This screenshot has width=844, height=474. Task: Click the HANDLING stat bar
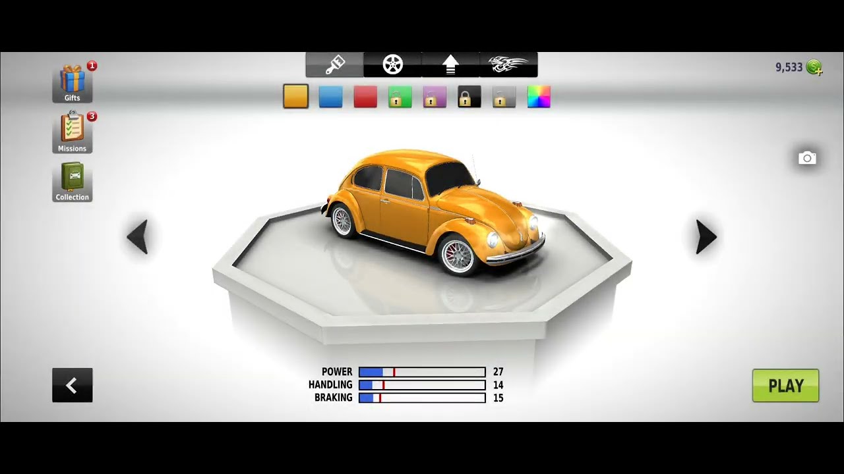[x=422, y=385]
